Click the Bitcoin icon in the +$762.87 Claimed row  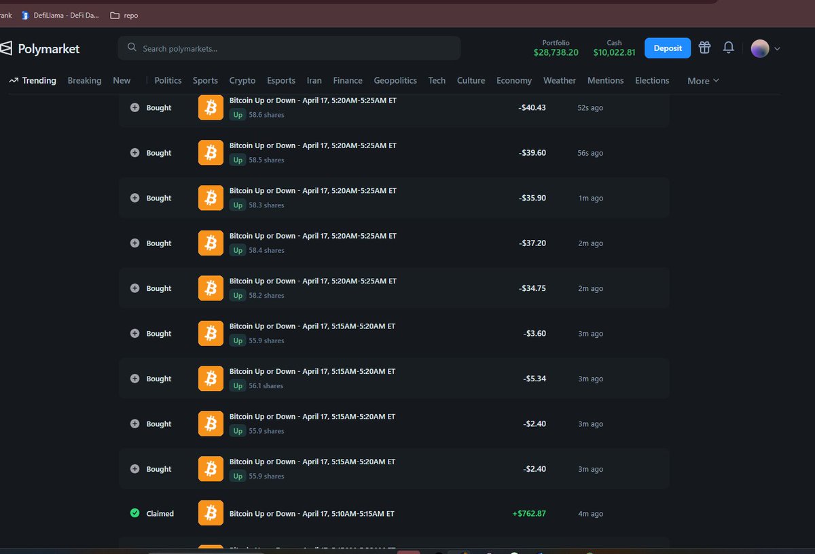211,513
